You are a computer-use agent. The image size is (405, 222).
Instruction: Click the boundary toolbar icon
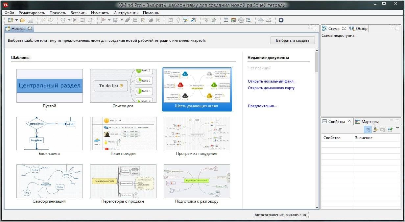click(75, 20)
